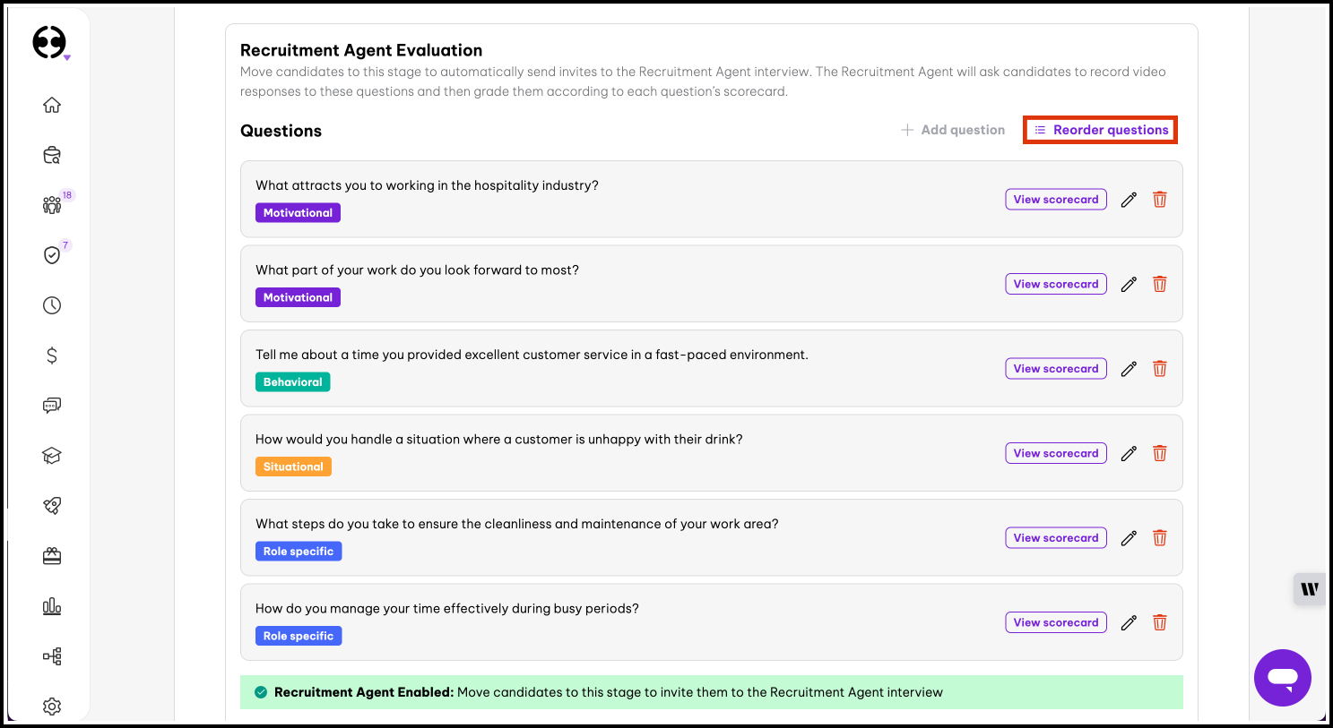Open the checkmark shield icon with 7 badge
The width and height of the screenshot is (1333, 728).
[52, 255]
